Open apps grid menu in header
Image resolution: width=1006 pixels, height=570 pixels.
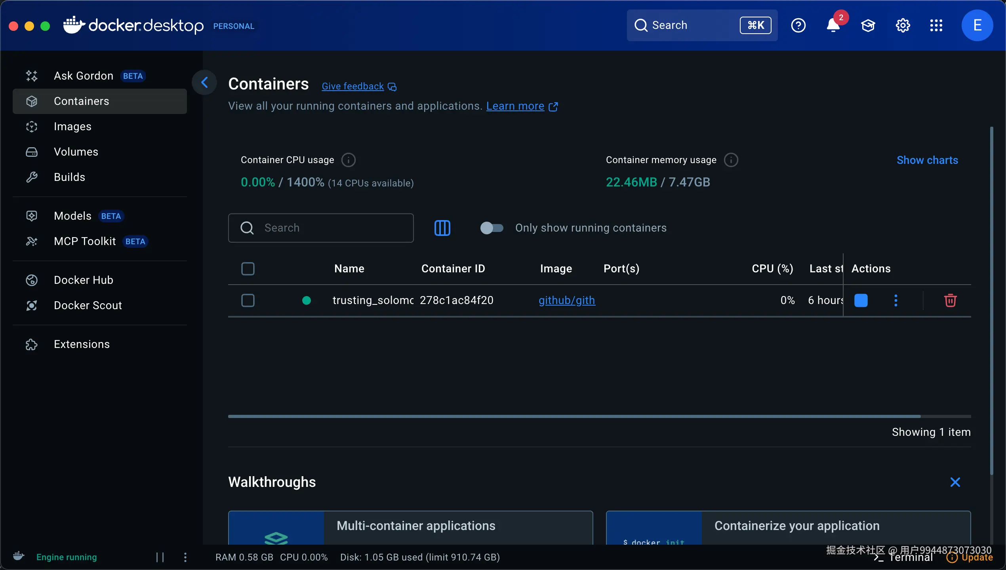tap(936, 25)
